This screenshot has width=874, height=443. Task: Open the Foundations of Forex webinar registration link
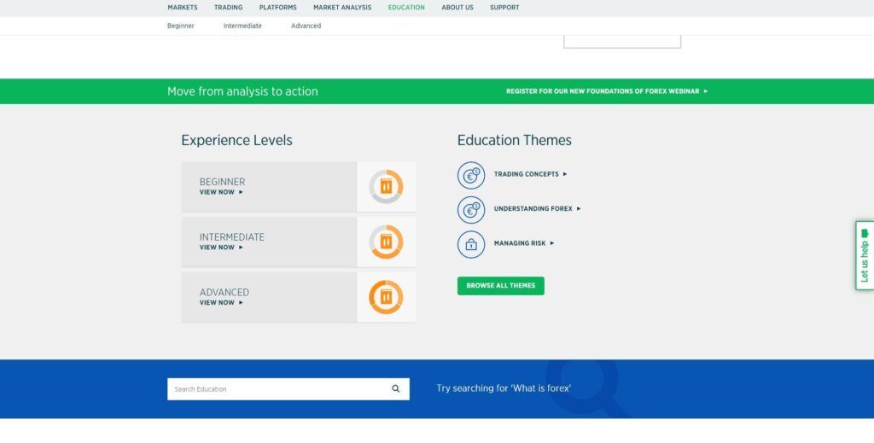tap(606, 91)
